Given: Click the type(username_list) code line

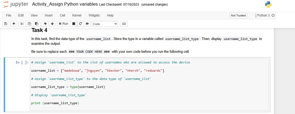Looking at the screenshot, I should click(x=68, y=87).
